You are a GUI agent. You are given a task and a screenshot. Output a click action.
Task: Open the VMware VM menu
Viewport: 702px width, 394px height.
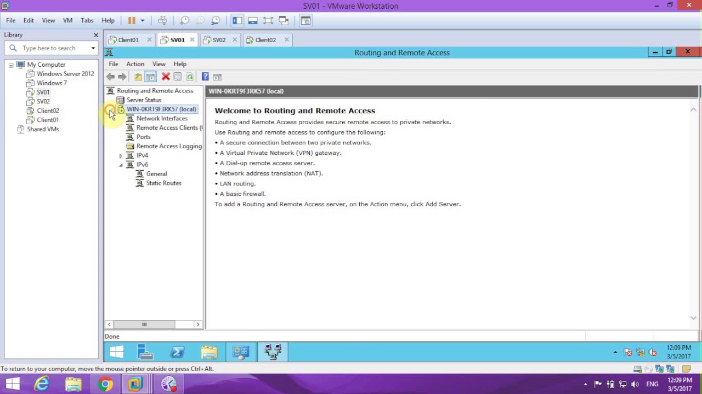tap(67, 20)
